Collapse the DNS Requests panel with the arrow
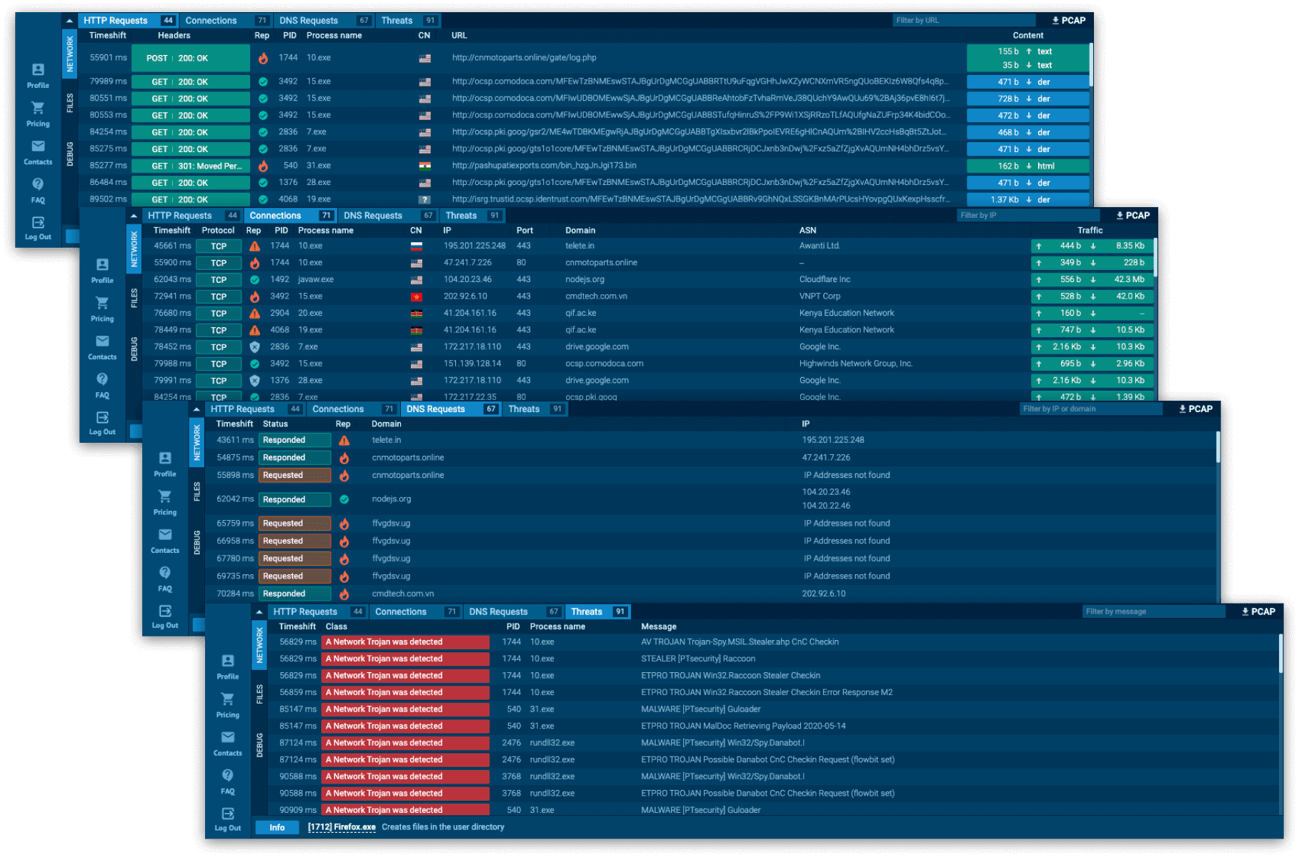 tap(196, 409)
